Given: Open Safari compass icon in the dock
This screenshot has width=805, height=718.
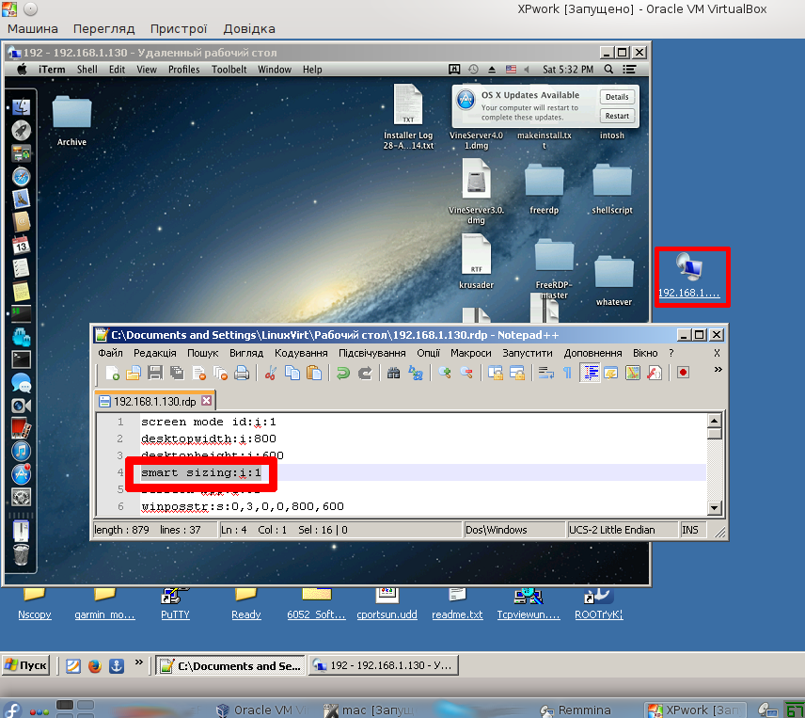Looking at the screenshot, I should 21,177.
